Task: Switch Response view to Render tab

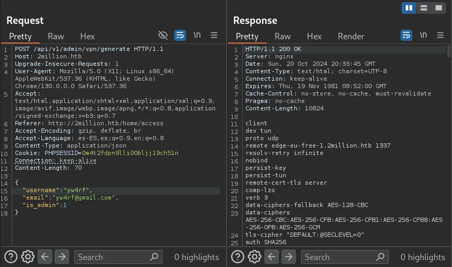Action: [351, 37]
